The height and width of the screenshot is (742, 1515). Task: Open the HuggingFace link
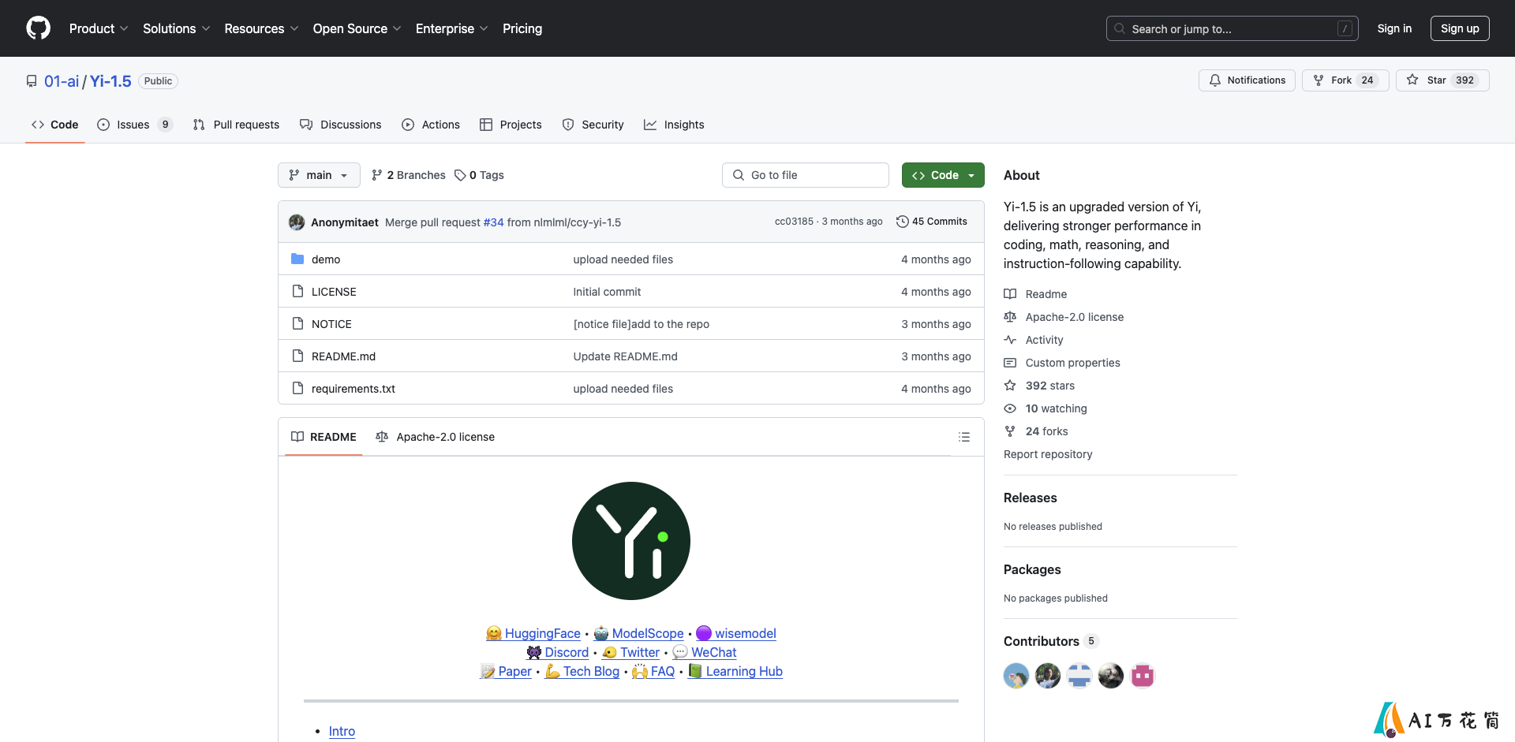[x=533, y=633]
